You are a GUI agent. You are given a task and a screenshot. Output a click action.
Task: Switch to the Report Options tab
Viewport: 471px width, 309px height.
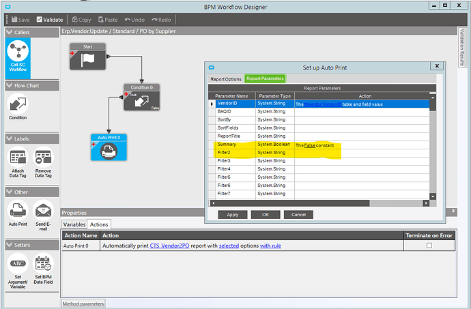tap(226, 79)
